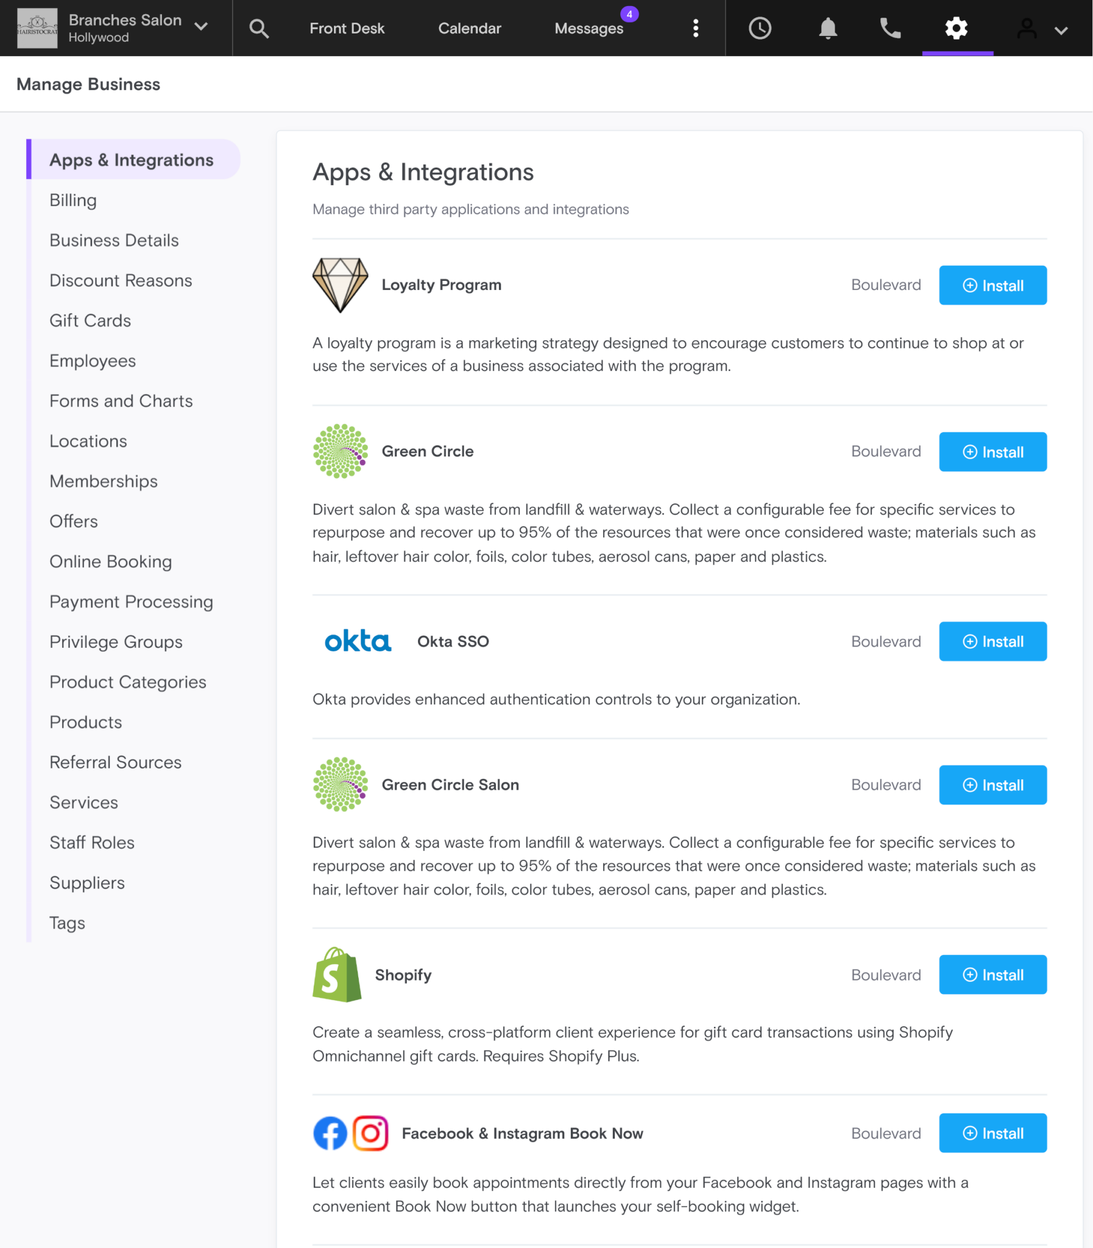Open Messages with 4 unread

pyautogui.click(x=589, y=28)
